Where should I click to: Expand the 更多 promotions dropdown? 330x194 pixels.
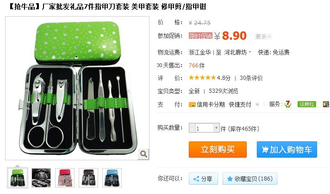263,36
